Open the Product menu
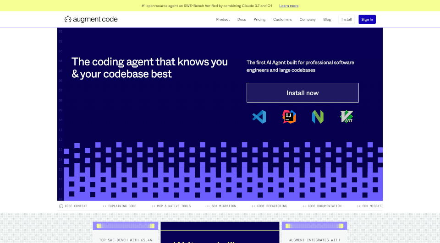This screenshot has height=243, width=440. [223, 19]
